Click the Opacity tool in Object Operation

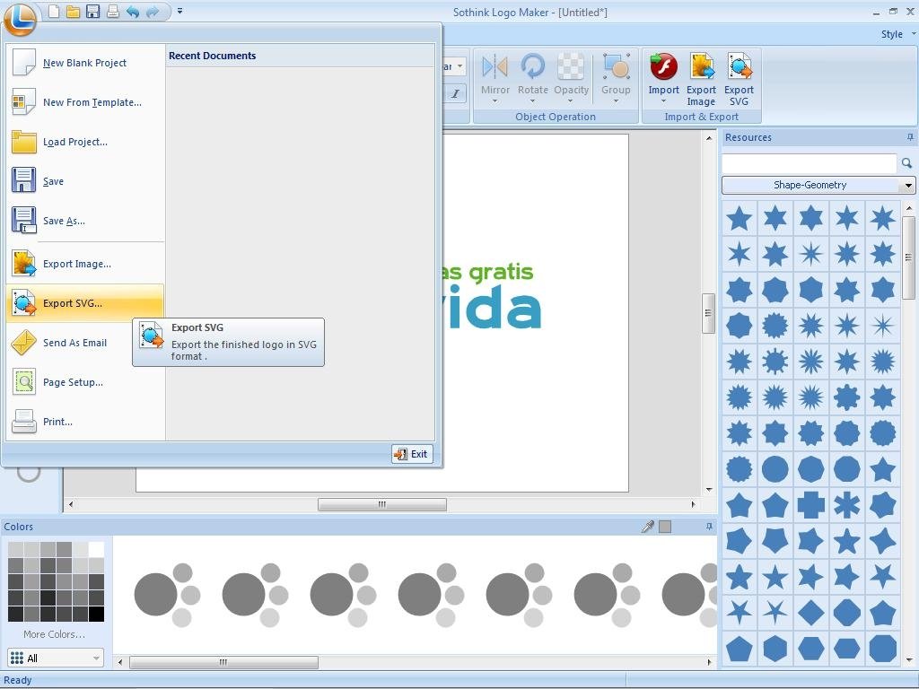571,79
